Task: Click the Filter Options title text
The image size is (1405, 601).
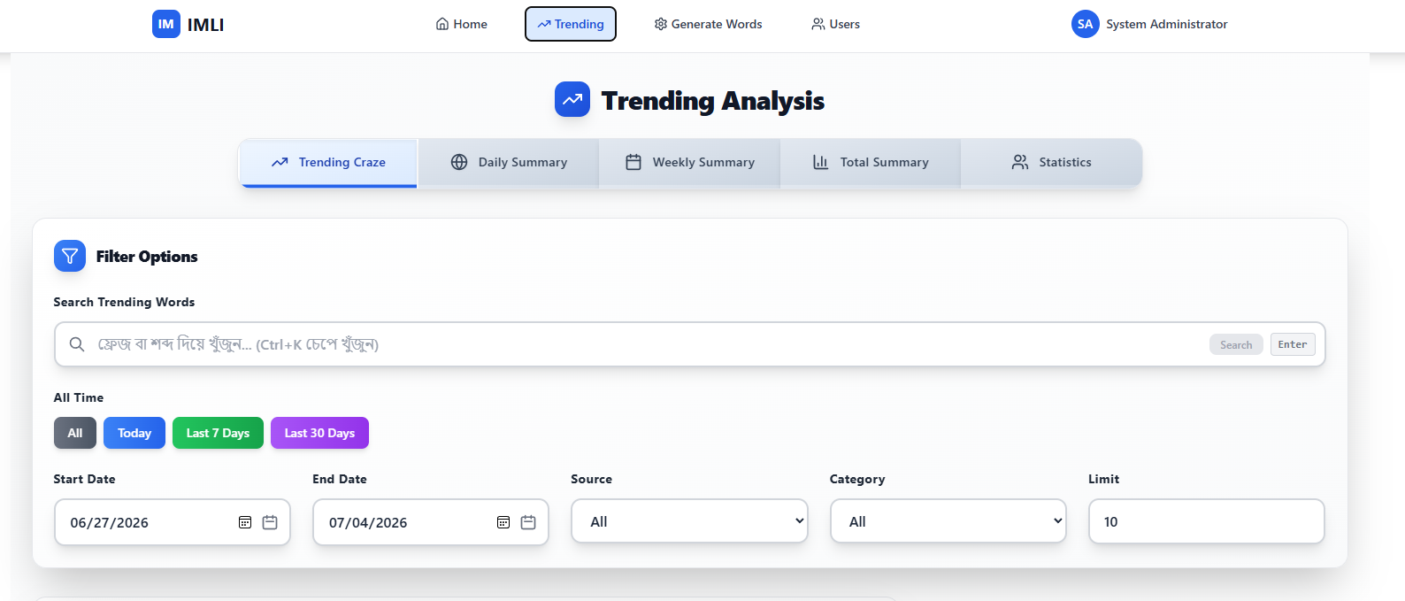Action: click(147, 257)
